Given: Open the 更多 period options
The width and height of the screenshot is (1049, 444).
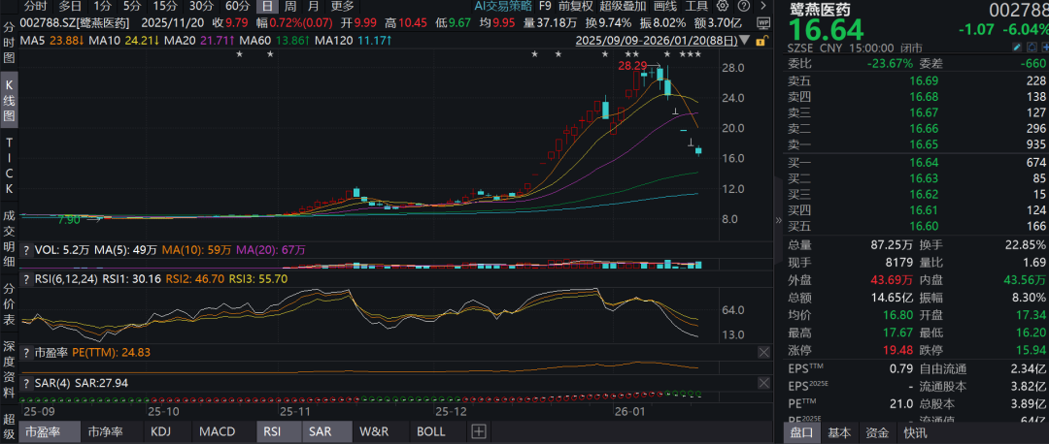Looking at the screenshot, I should click(x=342, y=6).
